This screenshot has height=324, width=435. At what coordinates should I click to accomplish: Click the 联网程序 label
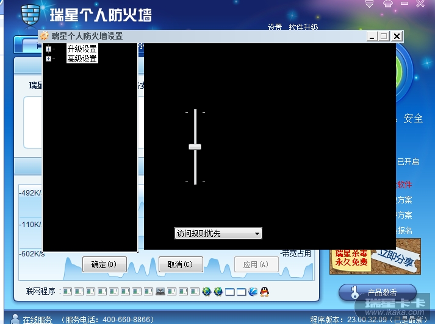pyautogui.click(x=41, y=291)
